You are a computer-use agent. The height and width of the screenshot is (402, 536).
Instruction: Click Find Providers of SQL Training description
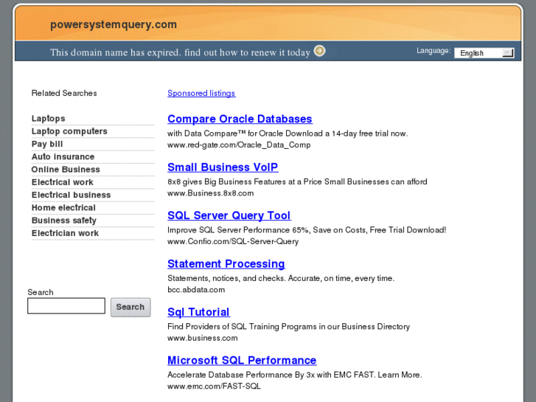tap(288, 326)
